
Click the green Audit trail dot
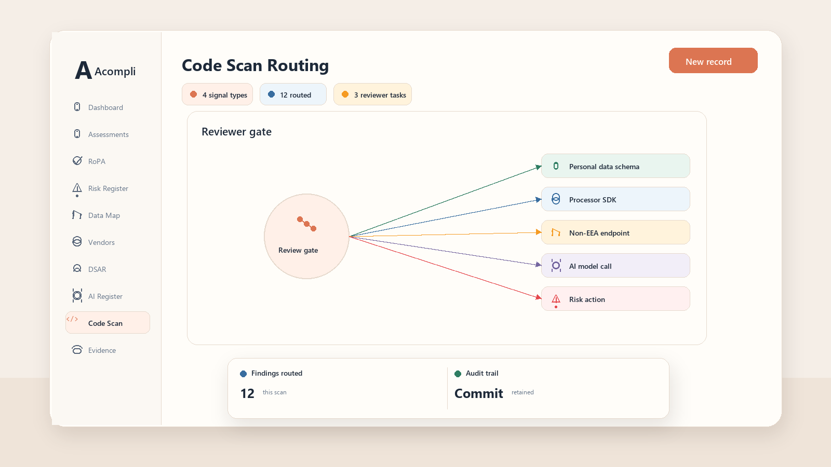pyautogui.click(x=458, y=374)
